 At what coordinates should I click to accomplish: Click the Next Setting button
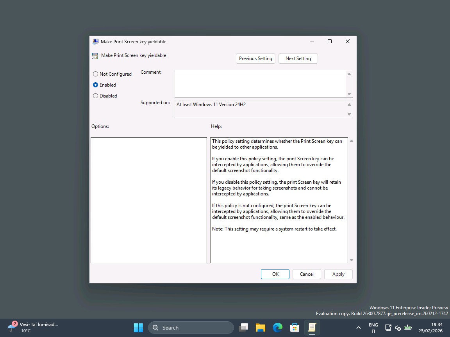coord(298,58)
